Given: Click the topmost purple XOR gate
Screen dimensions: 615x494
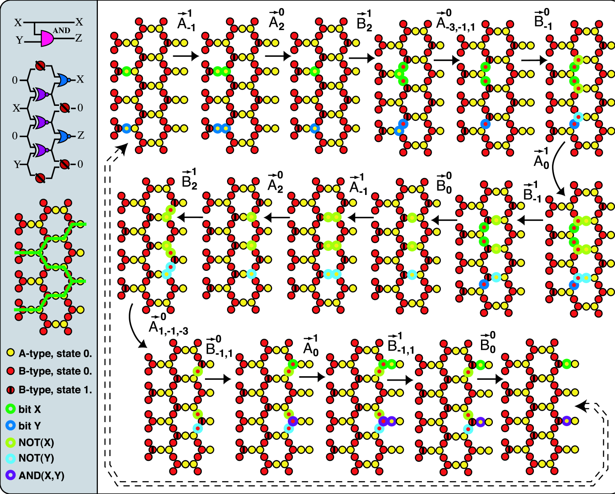Looking at the screenshot, I should [41, 94].
